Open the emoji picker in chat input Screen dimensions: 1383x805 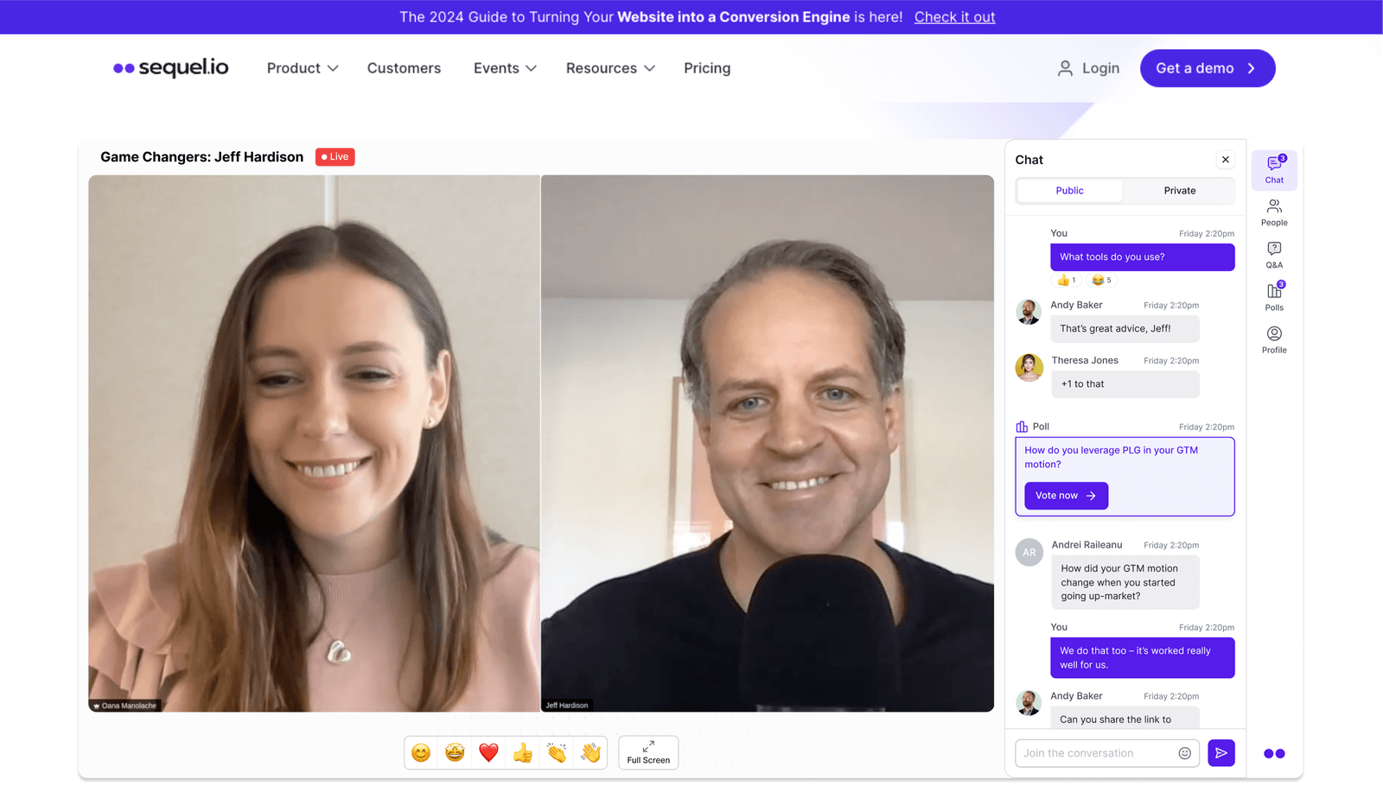coord(1185,753)
